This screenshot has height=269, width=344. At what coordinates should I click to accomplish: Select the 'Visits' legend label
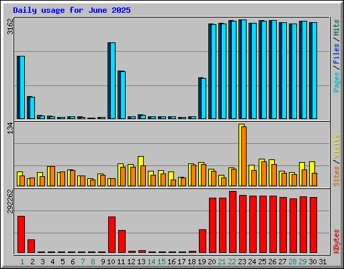pyautogui.click(x=337, y=146)
